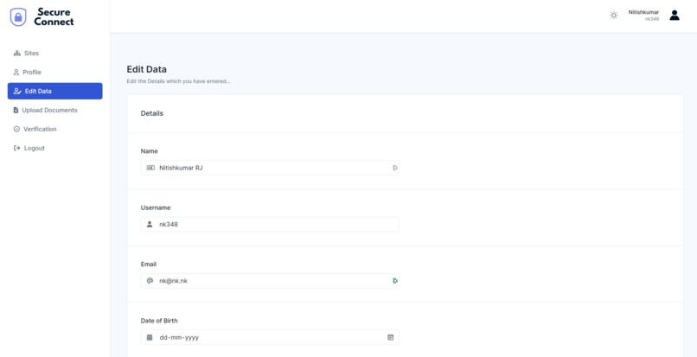
Task: Click the Date of Birth label
Action: coord(160,321)
